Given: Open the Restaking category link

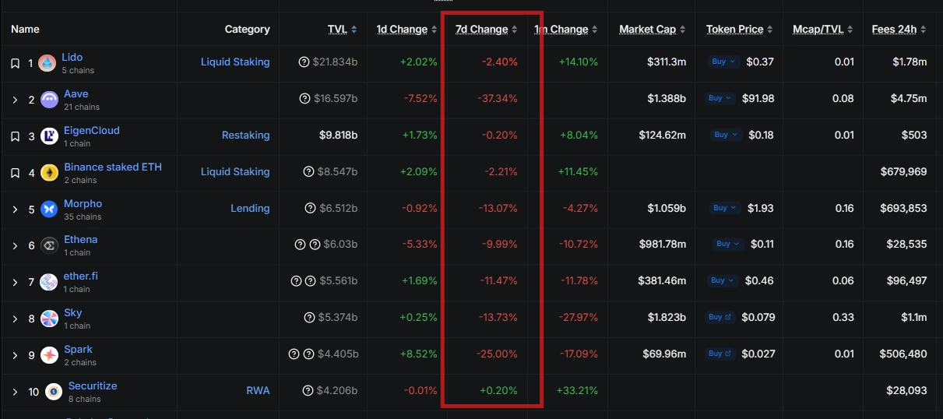Looking at the screenshot, I should (245, 136).
